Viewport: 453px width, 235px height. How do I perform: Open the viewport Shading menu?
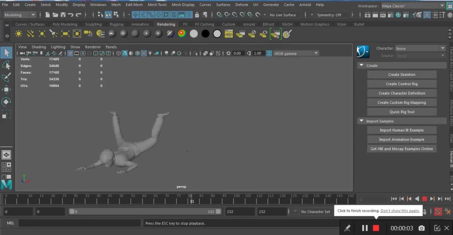[39, 47]
